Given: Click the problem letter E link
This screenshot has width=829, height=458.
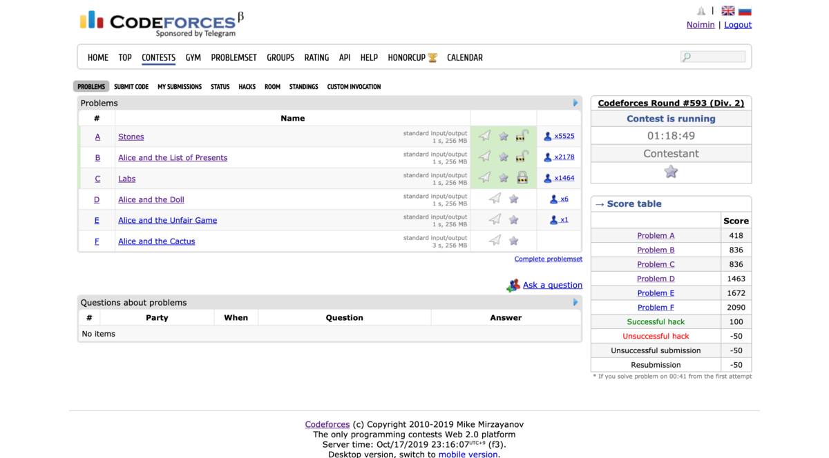Looking at the screenshot, I should click(97, 221).
